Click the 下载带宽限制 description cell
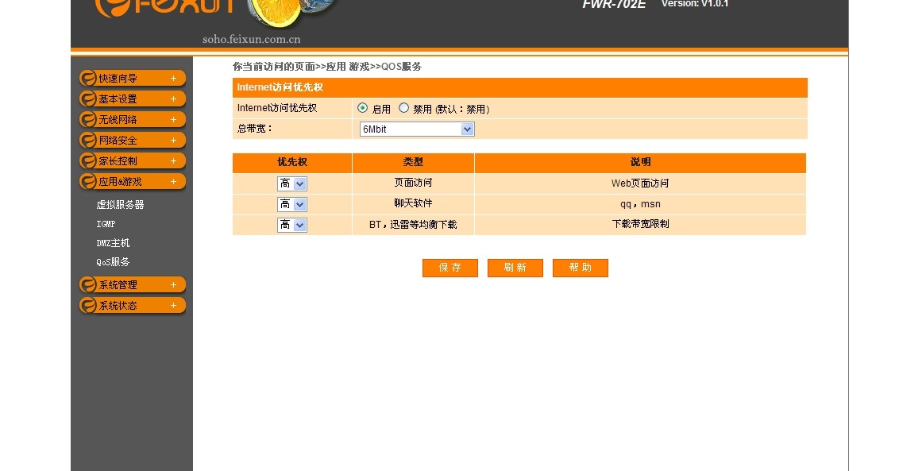Image resolution: width=899 pixels, height=471 pixels. [640, 224]
